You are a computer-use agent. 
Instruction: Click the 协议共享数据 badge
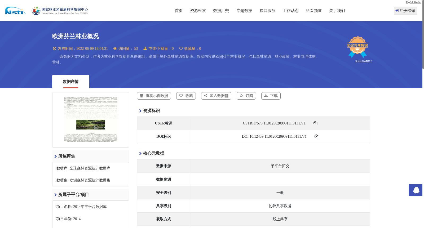357,47
